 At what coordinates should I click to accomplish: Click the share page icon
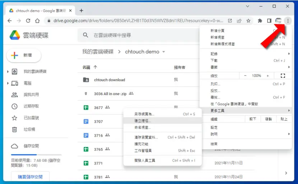click(239, 21)
